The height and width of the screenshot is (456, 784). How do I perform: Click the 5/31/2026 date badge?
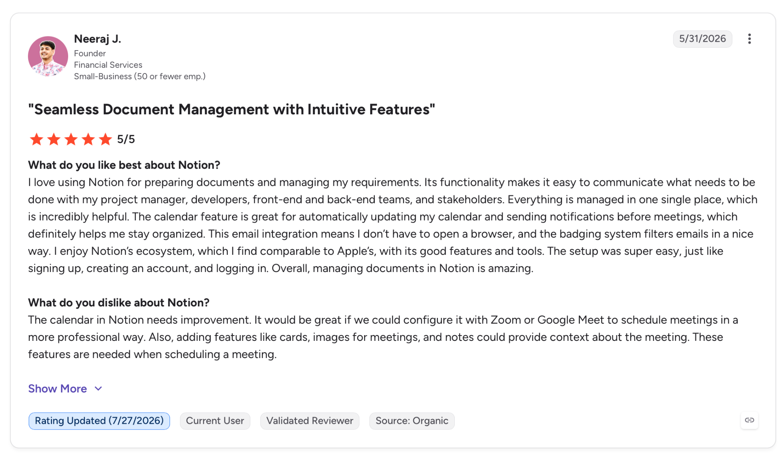point(702,39)
